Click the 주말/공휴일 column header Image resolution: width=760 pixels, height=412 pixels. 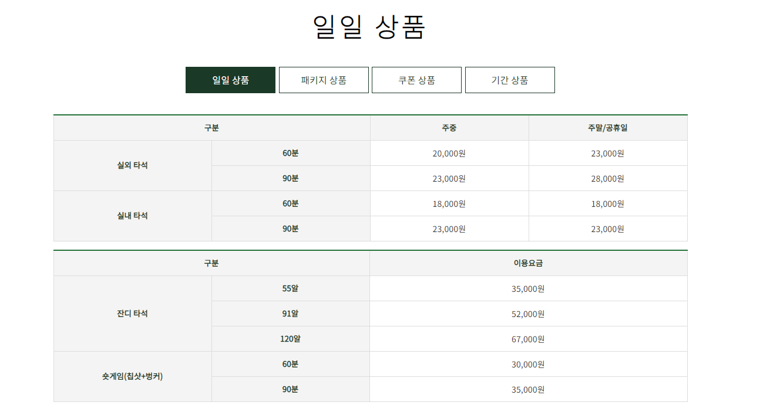coord(608,128)
